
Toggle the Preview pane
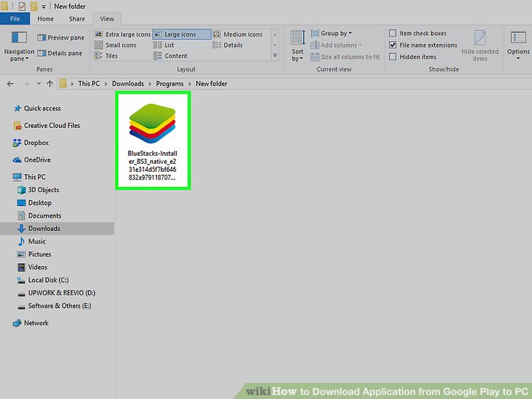(61, 38)
